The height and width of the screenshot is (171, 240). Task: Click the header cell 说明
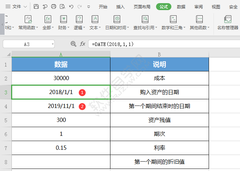click(160, 64)
